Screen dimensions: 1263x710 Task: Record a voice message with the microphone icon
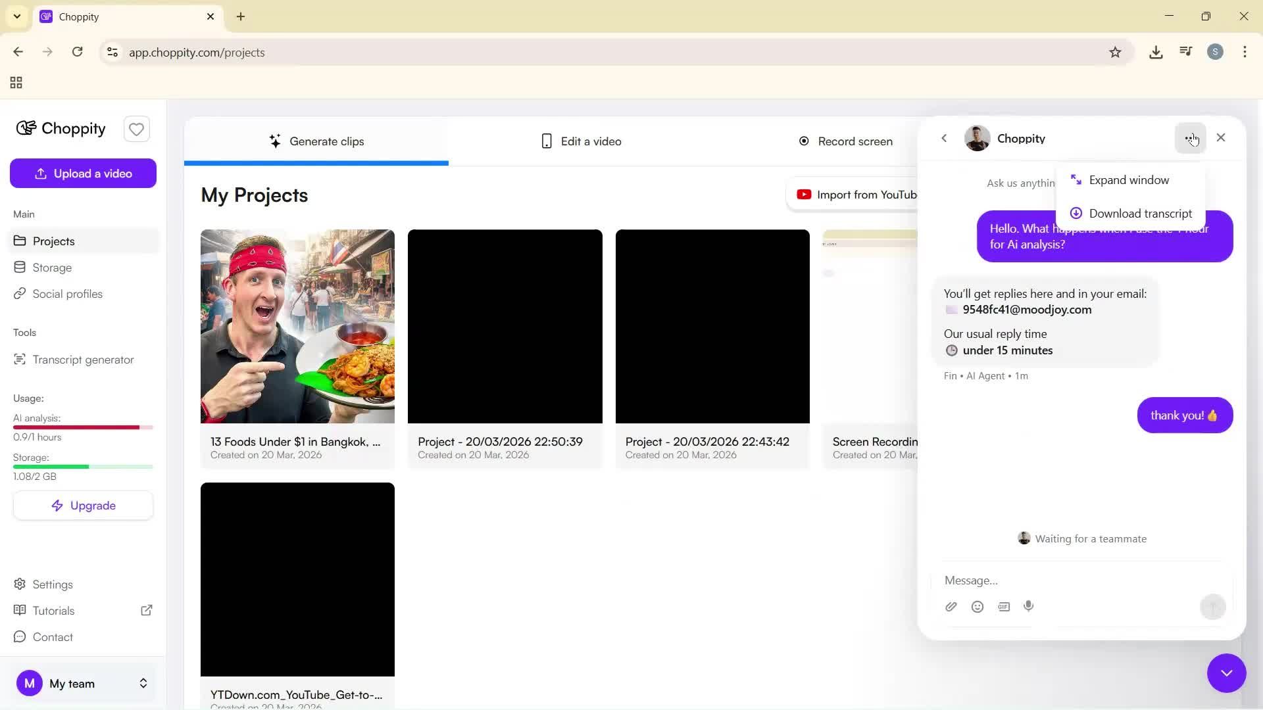[1029, 606]
